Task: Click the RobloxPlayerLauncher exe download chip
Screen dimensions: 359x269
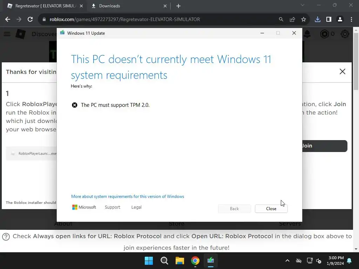Action: [31, 153]
